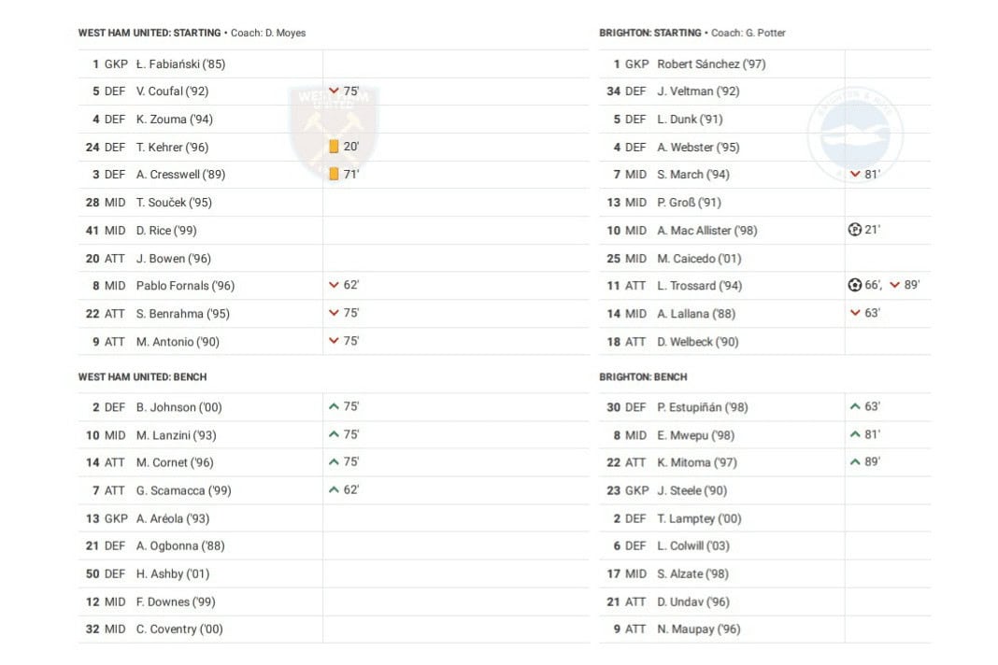
Task: Click N. Maupay on Brighton bench
Action: [698, 630]
